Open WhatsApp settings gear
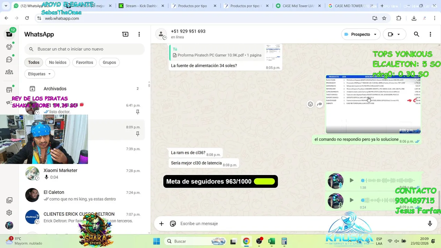 [9, 213]
